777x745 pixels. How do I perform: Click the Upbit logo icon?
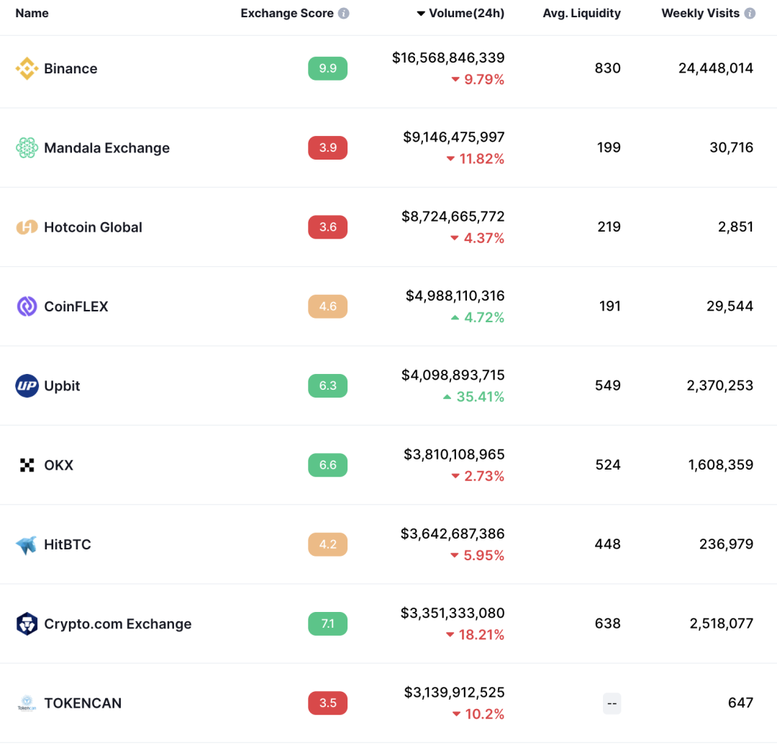(x=27, y=385)
